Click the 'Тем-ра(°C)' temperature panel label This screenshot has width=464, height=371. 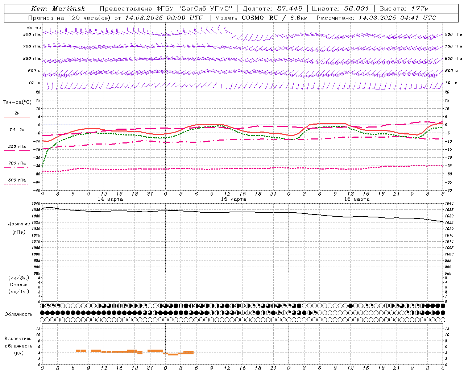click(17, 102)
